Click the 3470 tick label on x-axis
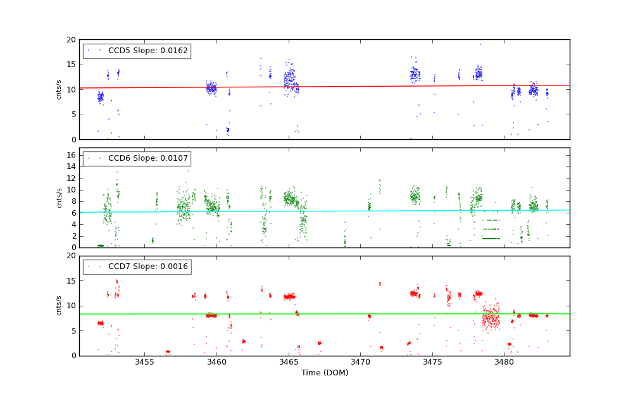633x395 pixels. (360, 362)
